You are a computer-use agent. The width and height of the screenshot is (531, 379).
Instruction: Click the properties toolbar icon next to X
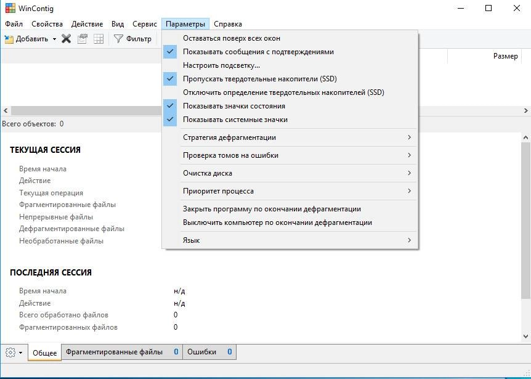point(83,39)
